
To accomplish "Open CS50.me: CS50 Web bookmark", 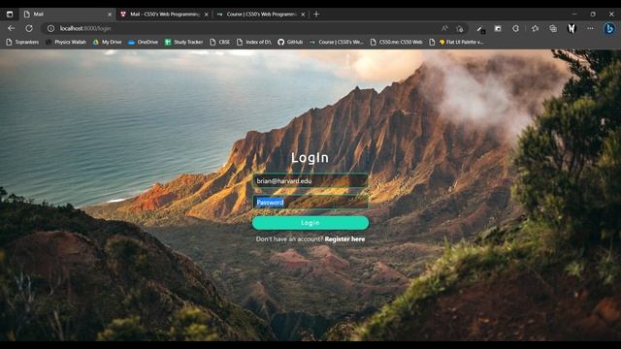I will (x=397, y=42).
